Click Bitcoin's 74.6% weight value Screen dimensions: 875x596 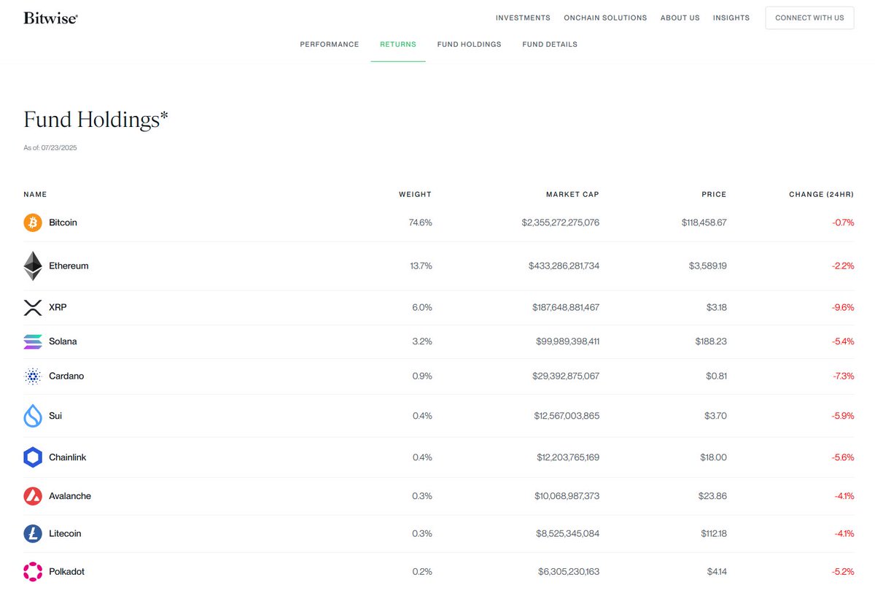[x=421, y=222]
